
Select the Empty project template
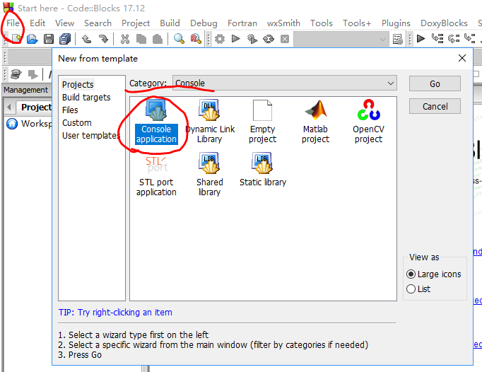coord(262,121)
